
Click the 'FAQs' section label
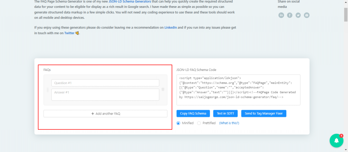(47, 70)
